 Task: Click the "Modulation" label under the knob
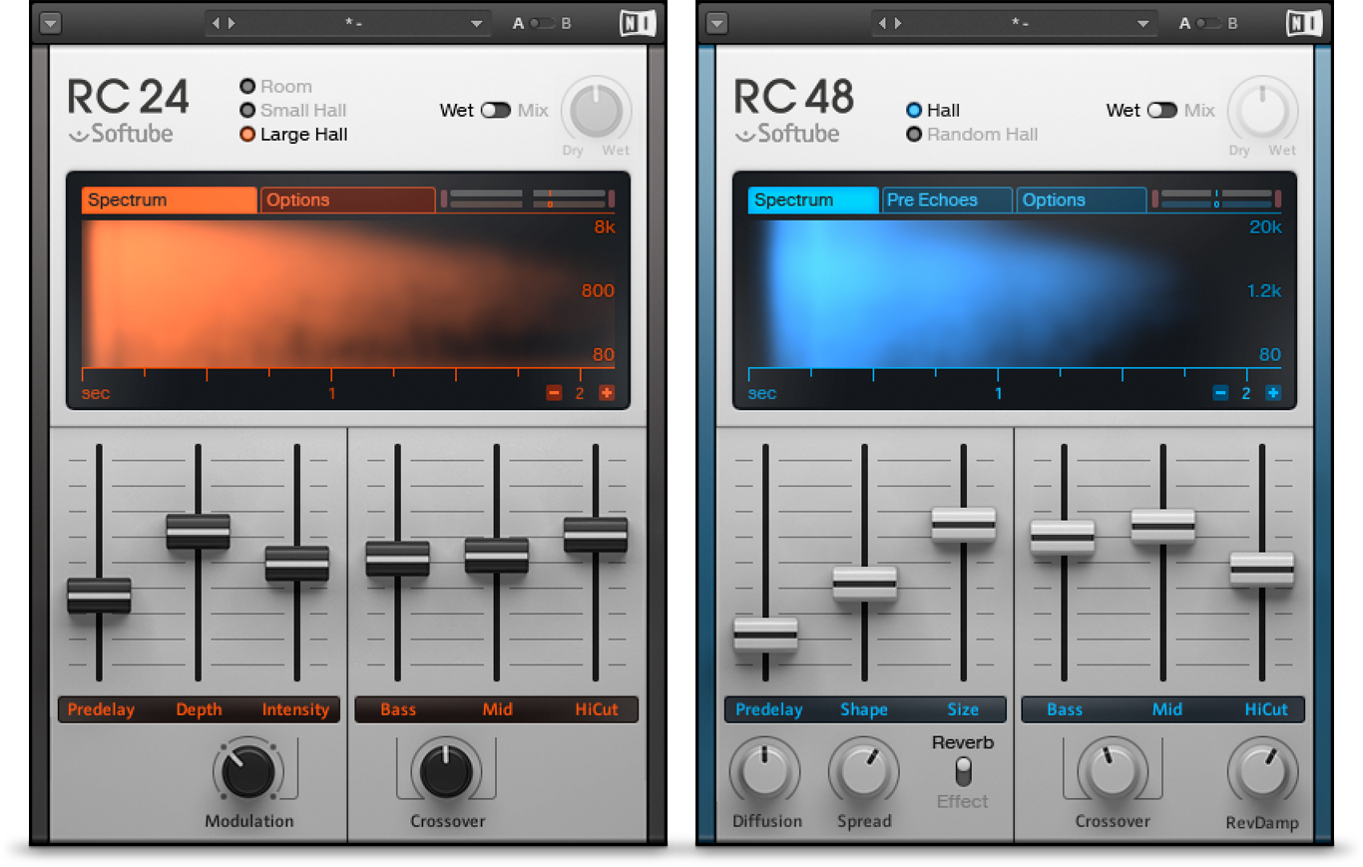point(249,821)
